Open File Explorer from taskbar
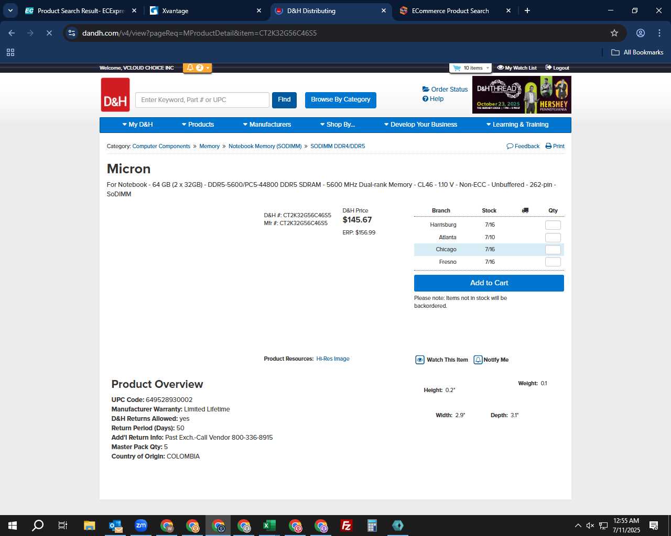 [90, 526]
